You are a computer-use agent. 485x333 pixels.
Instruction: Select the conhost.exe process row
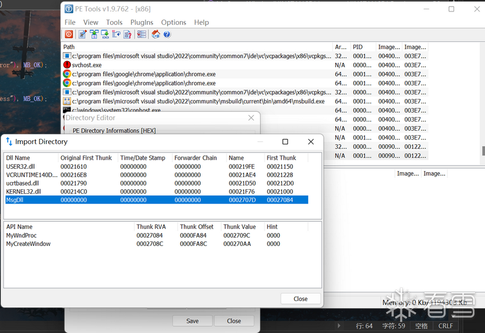245,110
